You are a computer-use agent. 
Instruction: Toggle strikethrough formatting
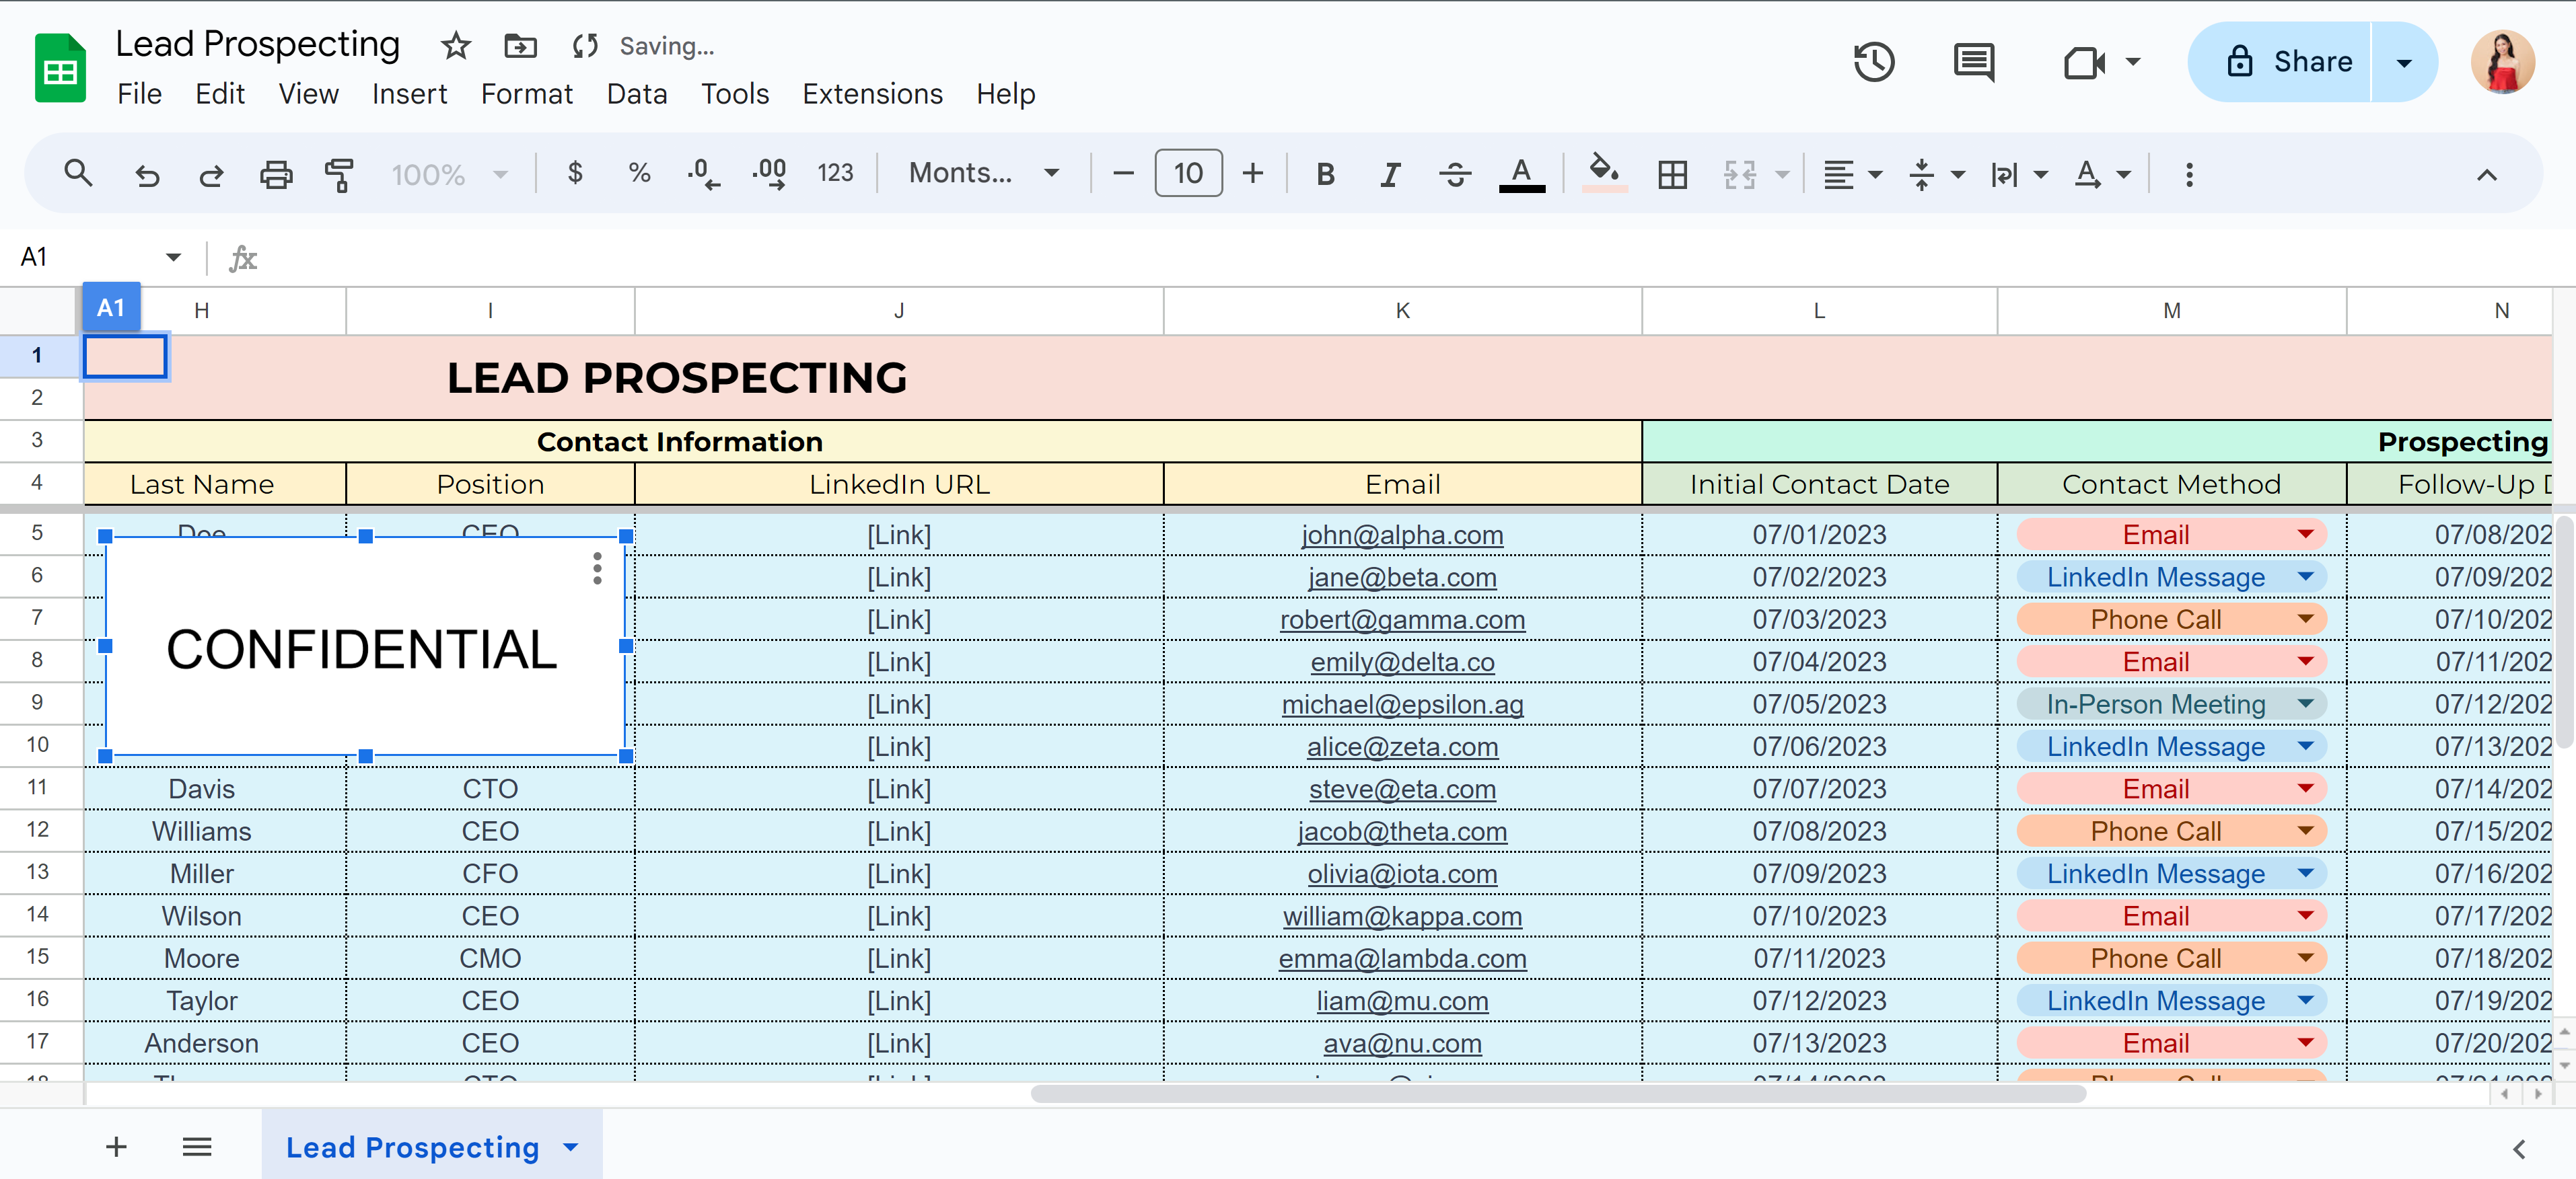coord(1454,175)
